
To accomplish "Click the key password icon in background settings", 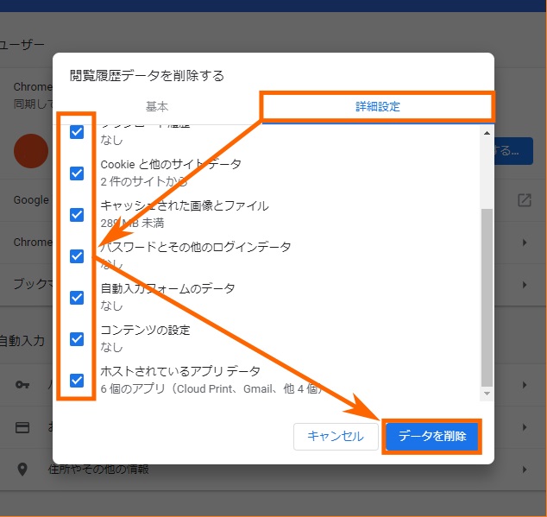I will pos(22,385).
